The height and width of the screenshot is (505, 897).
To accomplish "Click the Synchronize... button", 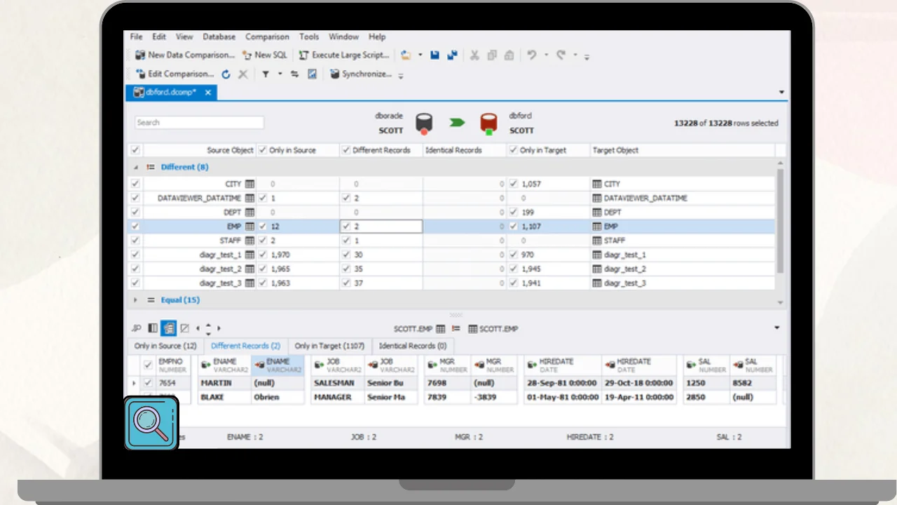I will point(361,74).
